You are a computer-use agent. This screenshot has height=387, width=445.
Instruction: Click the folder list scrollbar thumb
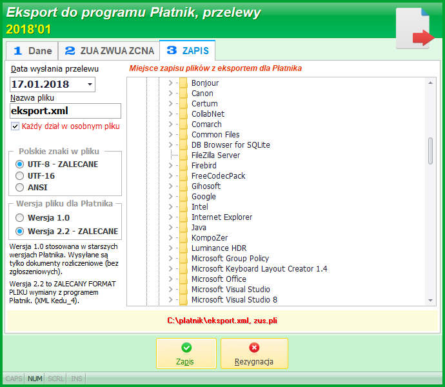(x=430, y=151)
